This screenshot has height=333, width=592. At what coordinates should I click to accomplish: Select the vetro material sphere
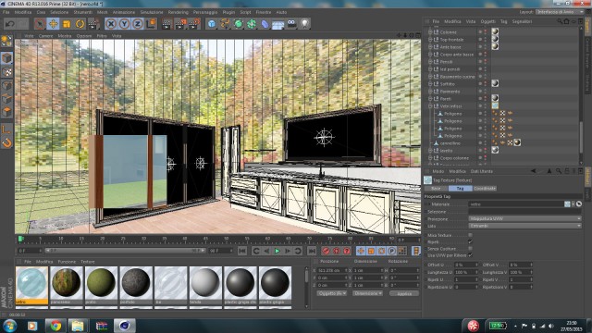tap(31, 283)
